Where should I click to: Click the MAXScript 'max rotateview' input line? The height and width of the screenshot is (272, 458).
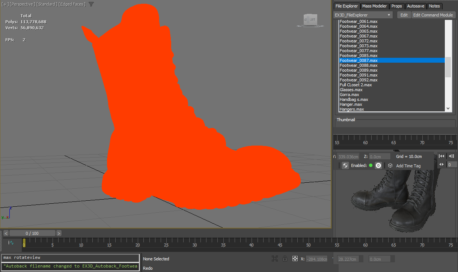click(70, 258)
